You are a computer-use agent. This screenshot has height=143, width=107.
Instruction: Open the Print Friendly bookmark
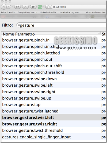[8, 12]
